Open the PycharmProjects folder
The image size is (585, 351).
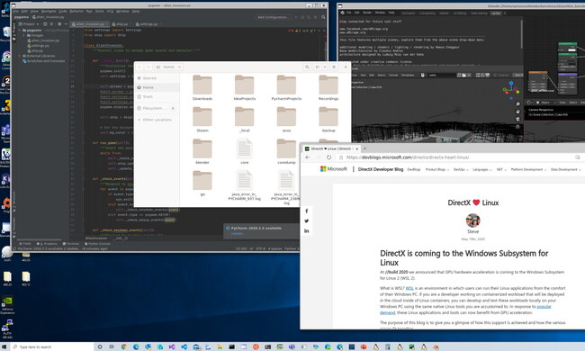[x=286, y=87]
